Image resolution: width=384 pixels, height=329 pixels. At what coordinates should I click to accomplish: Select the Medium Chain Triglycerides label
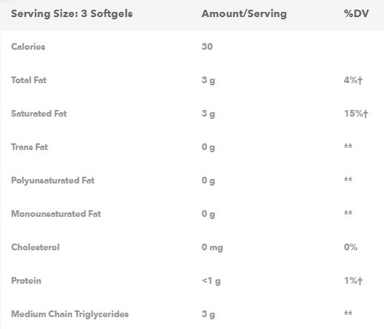[x=70, y=314]
